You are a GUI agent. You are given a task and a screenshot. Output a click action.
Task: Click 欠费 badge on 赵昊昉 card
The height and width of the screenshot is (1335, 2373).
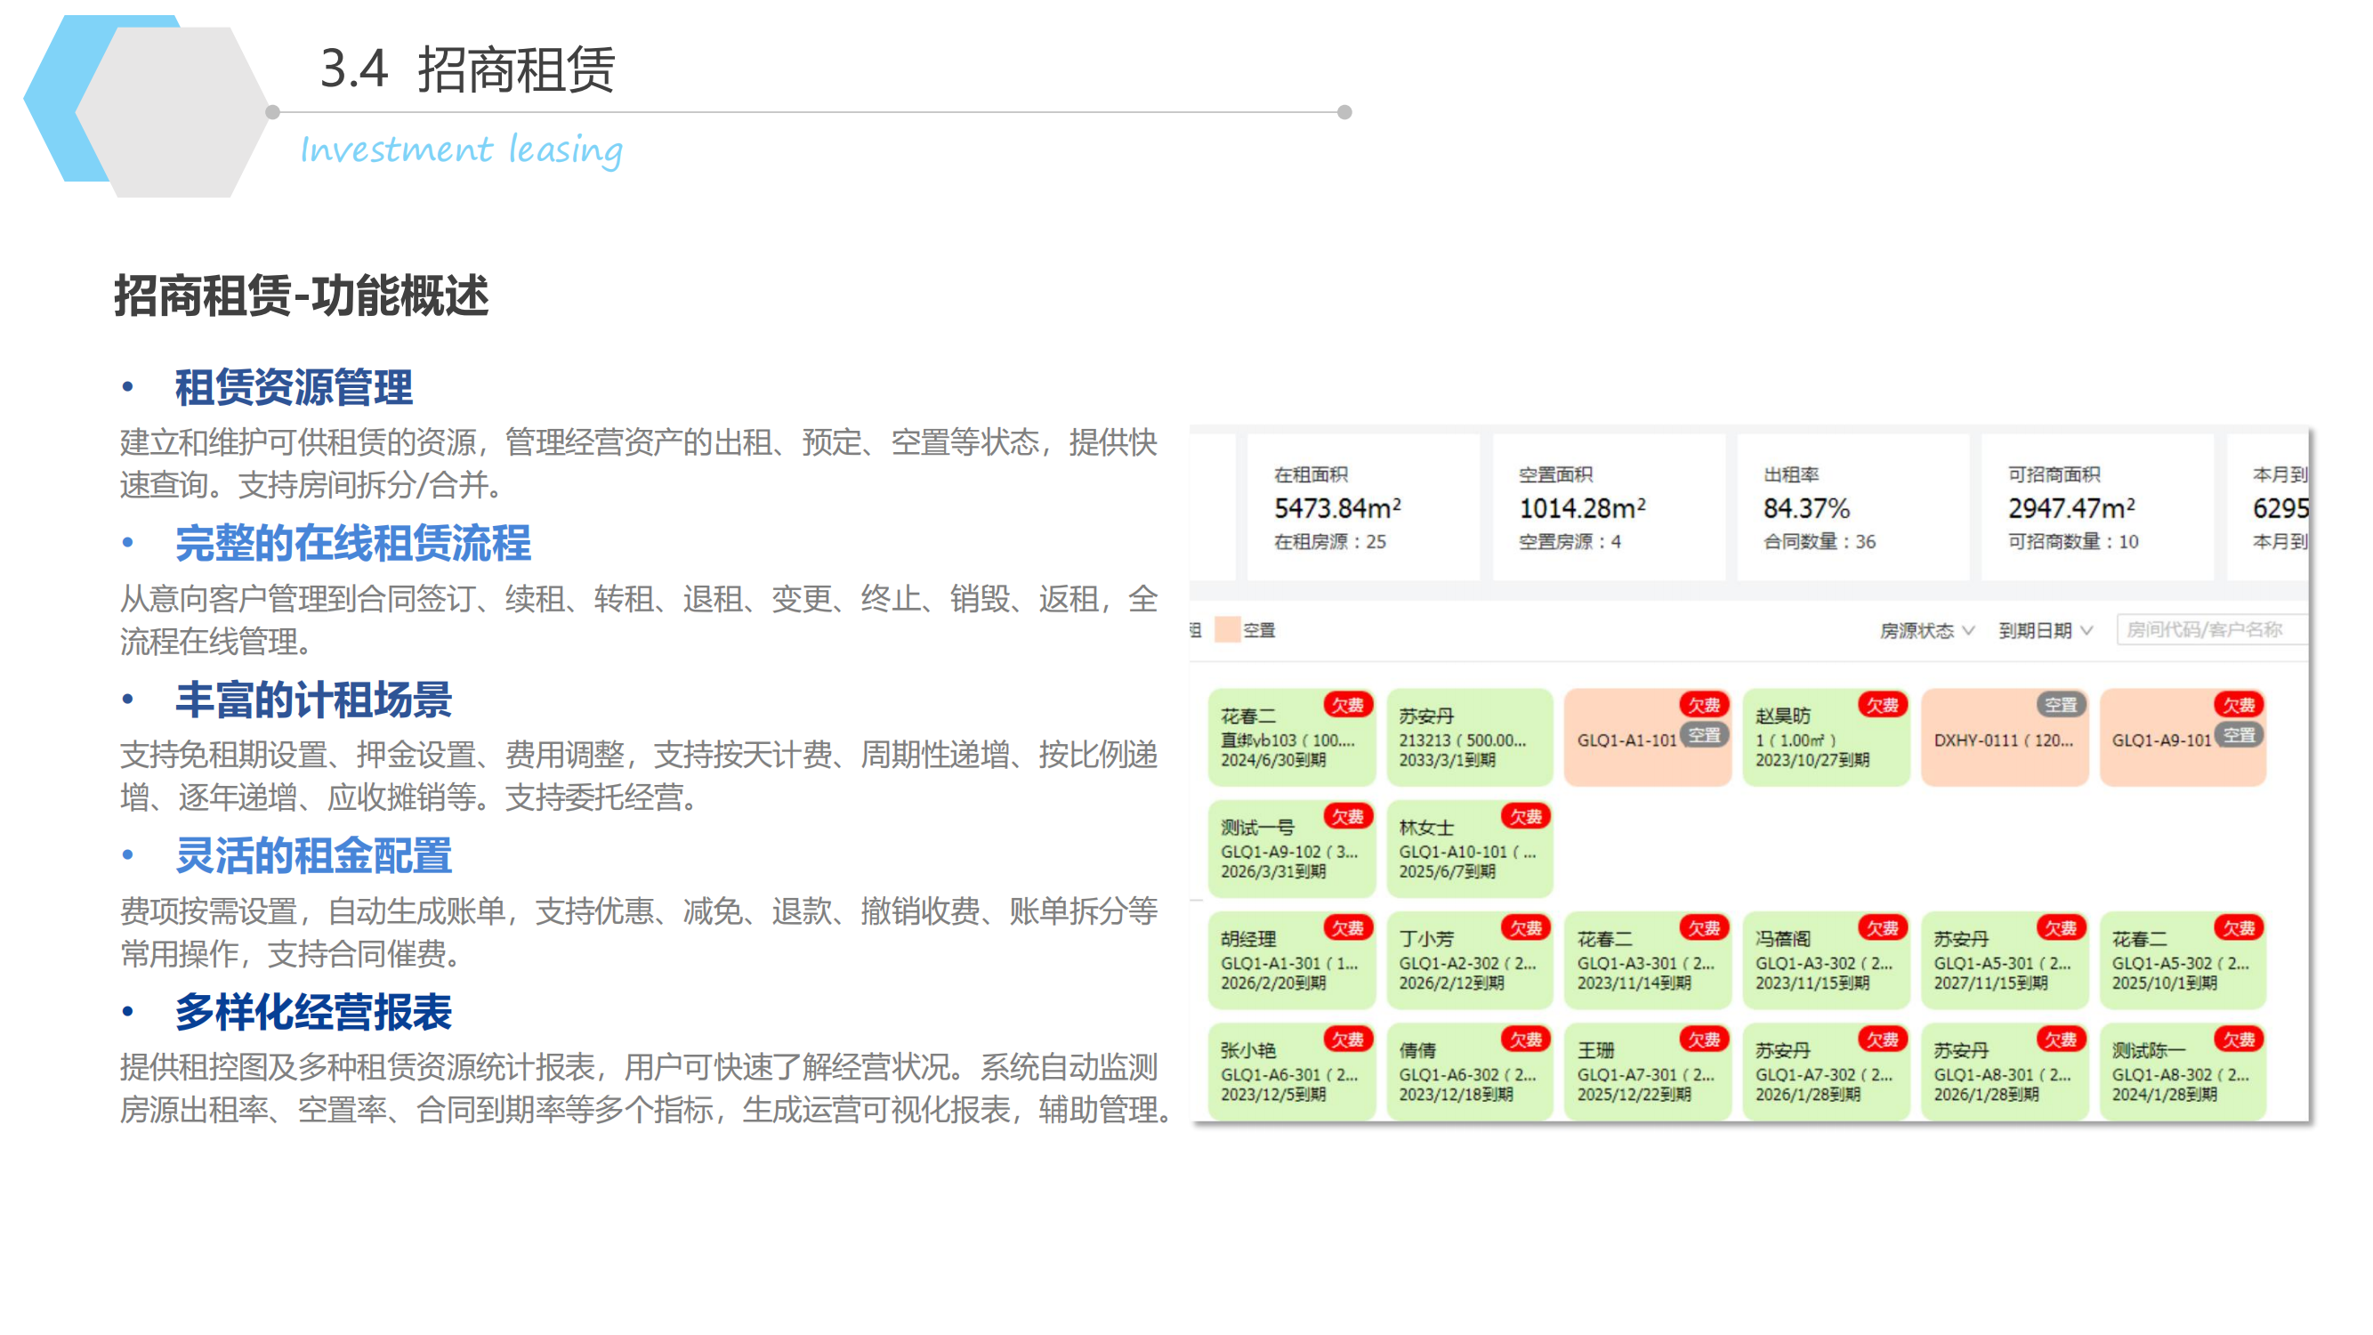(x=1882, y=705)
